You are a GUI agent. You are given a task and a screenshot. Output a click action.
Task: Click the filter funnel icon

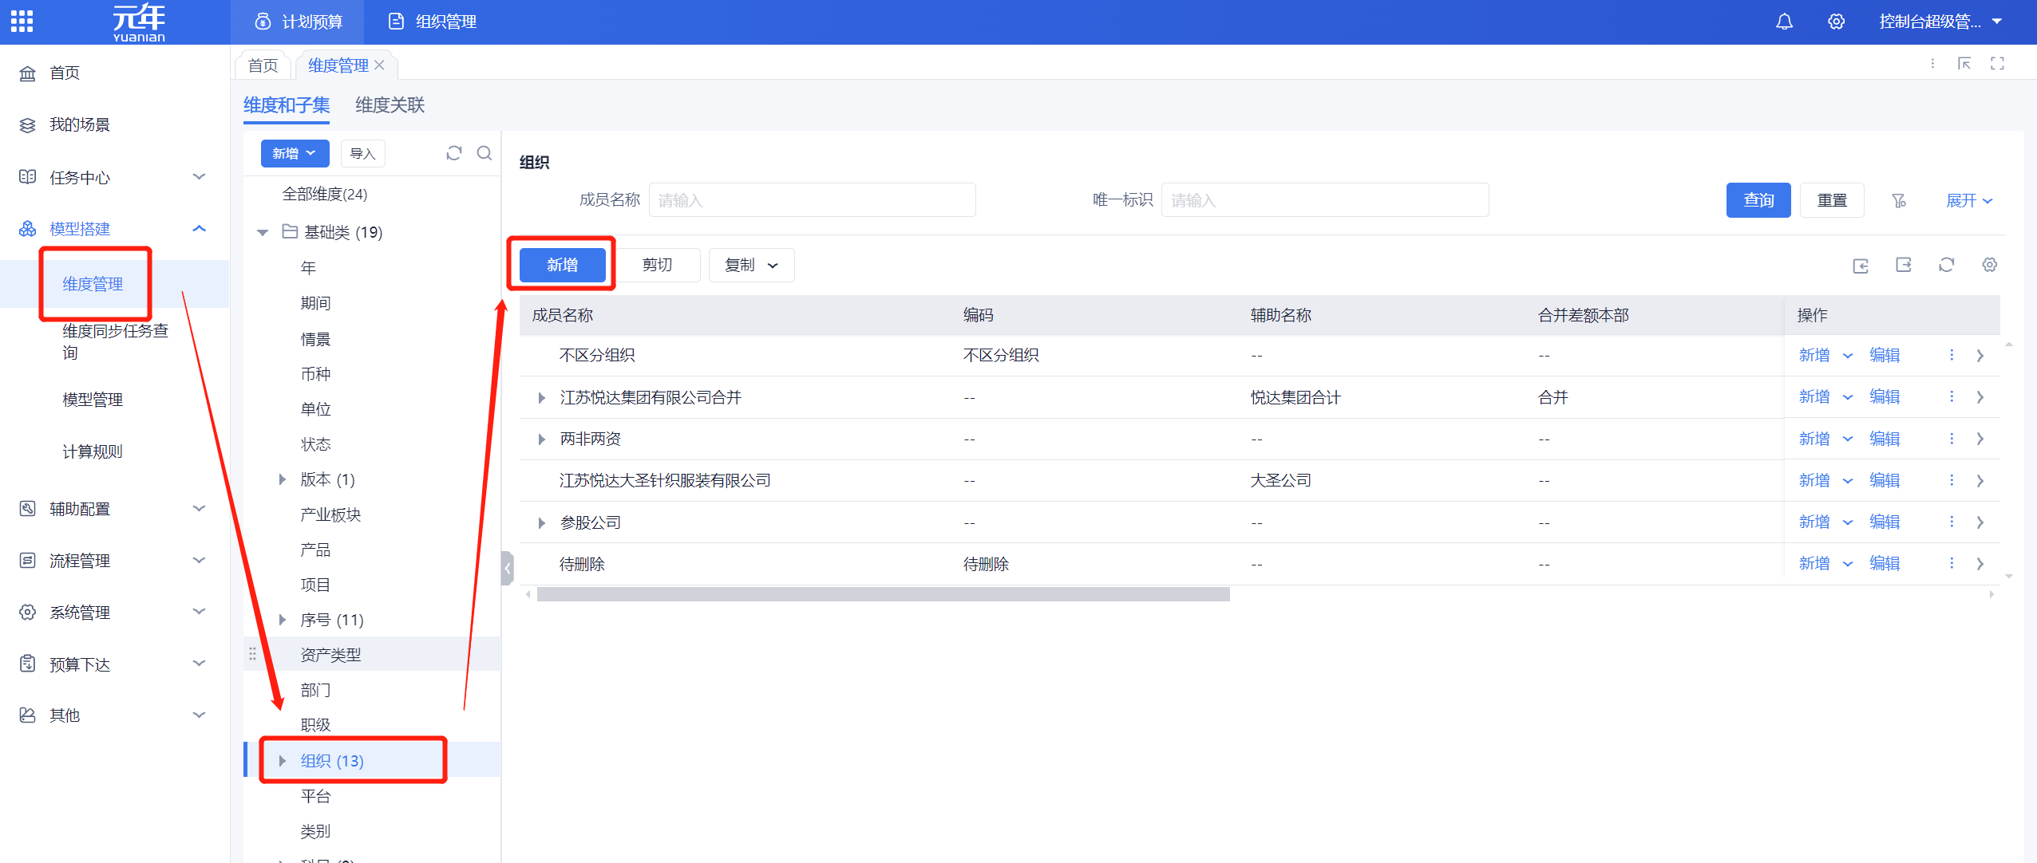1899,200
